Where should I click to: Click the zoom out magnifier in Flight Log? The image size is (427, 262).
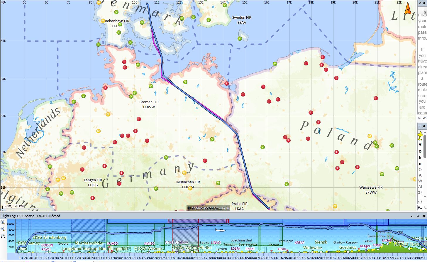tap(3, 229)
